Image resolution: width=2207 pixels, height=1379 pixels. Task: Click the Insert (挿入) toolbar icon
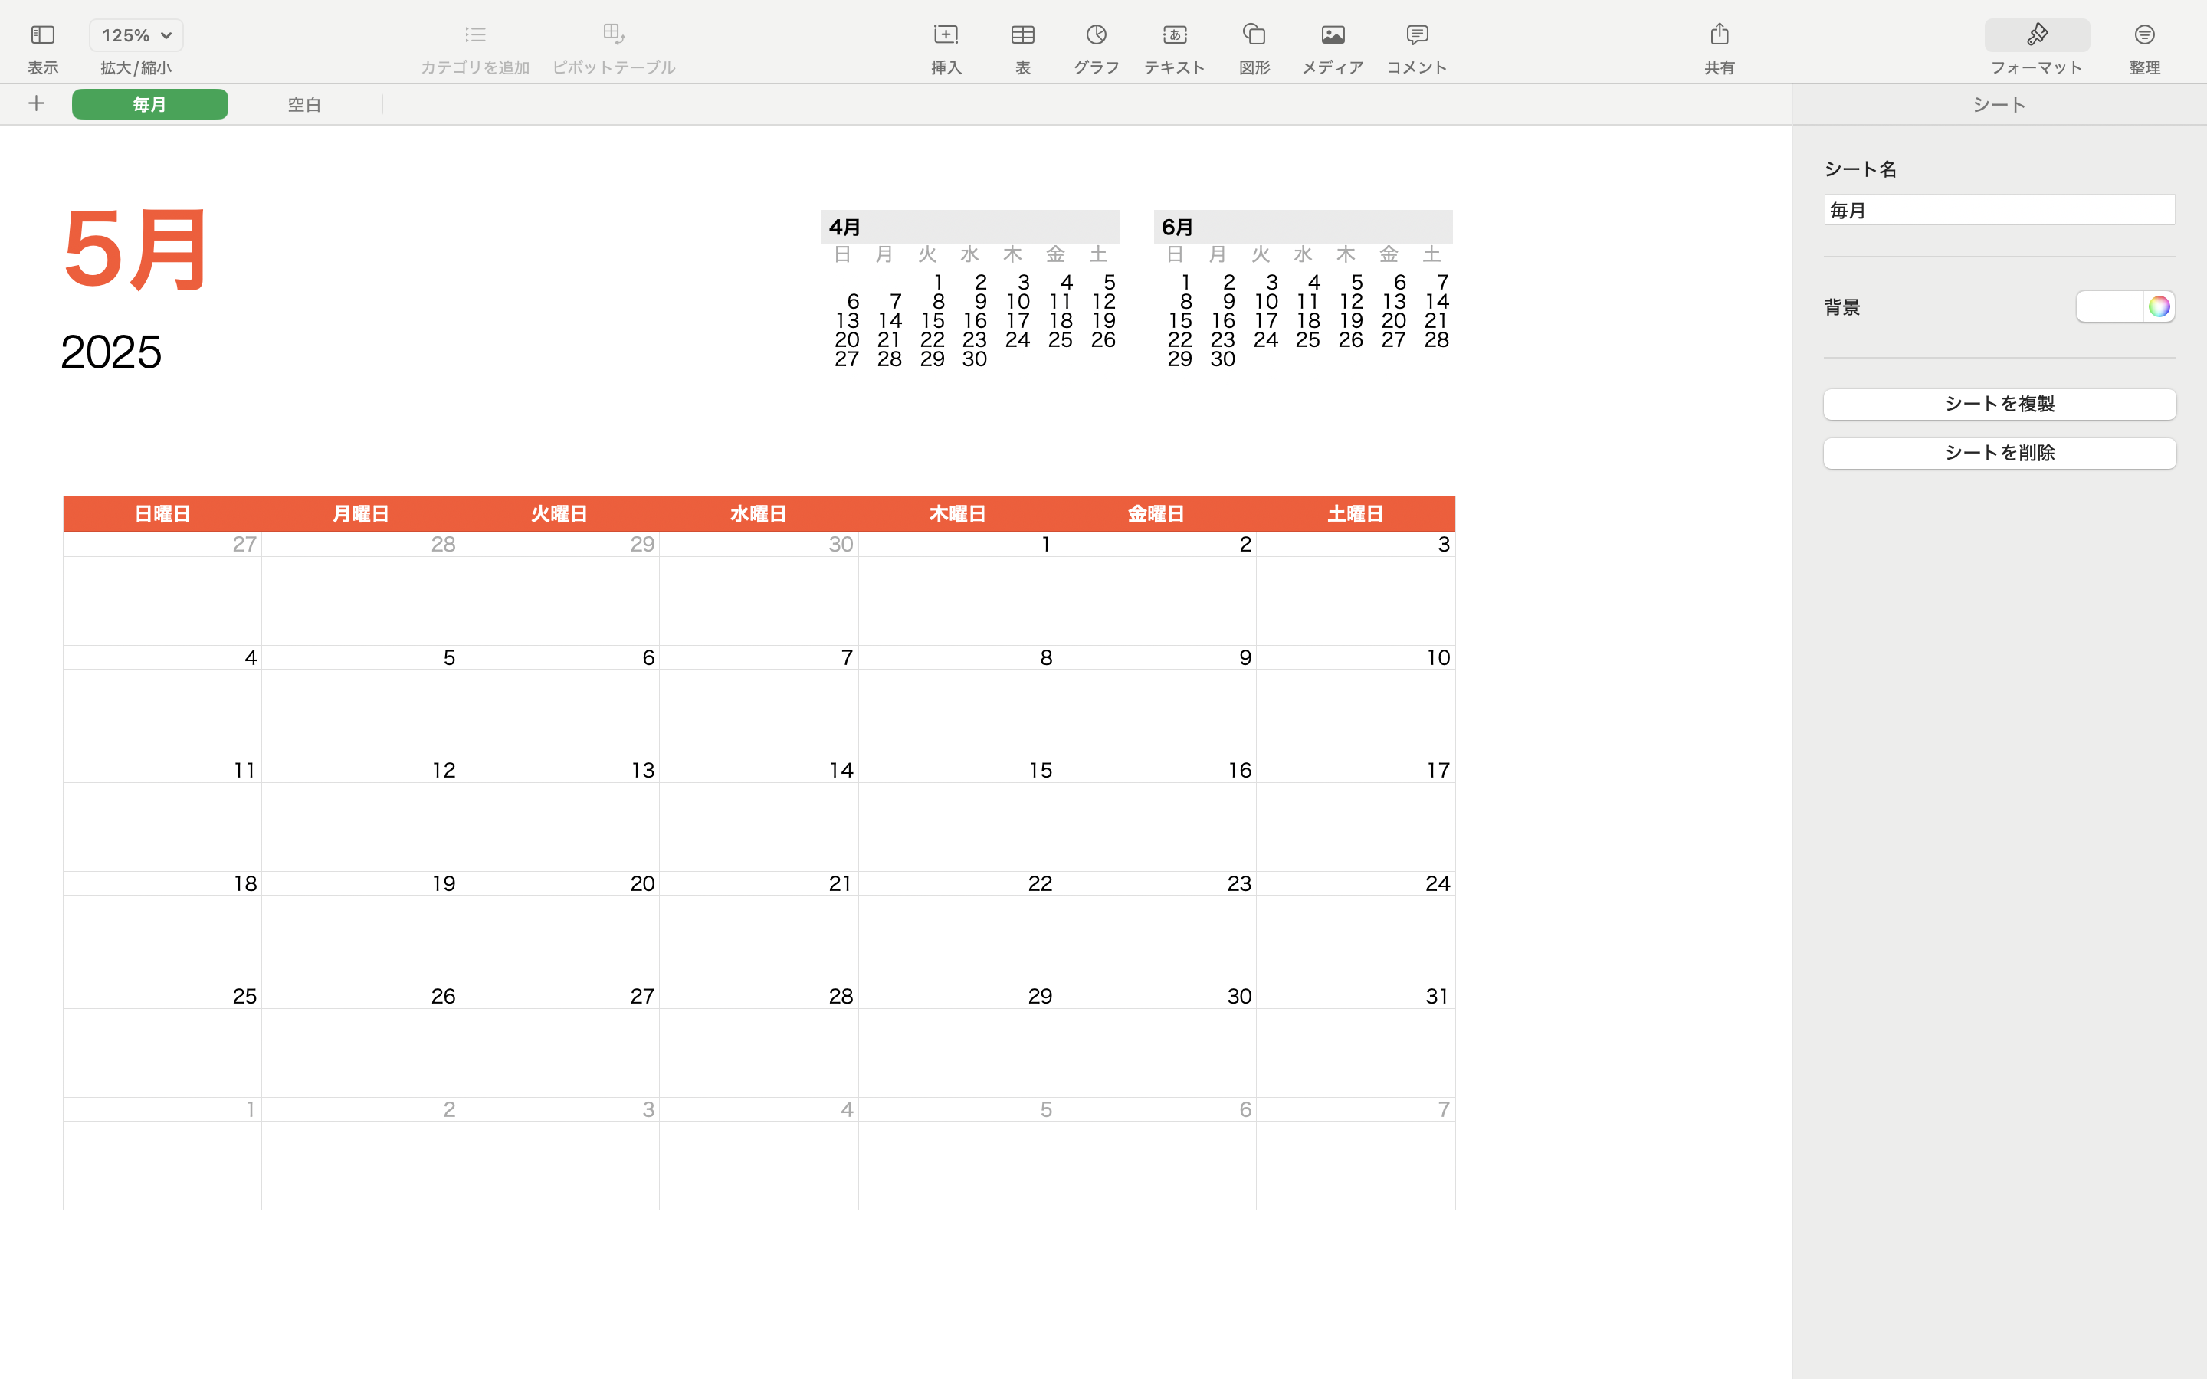946,35
